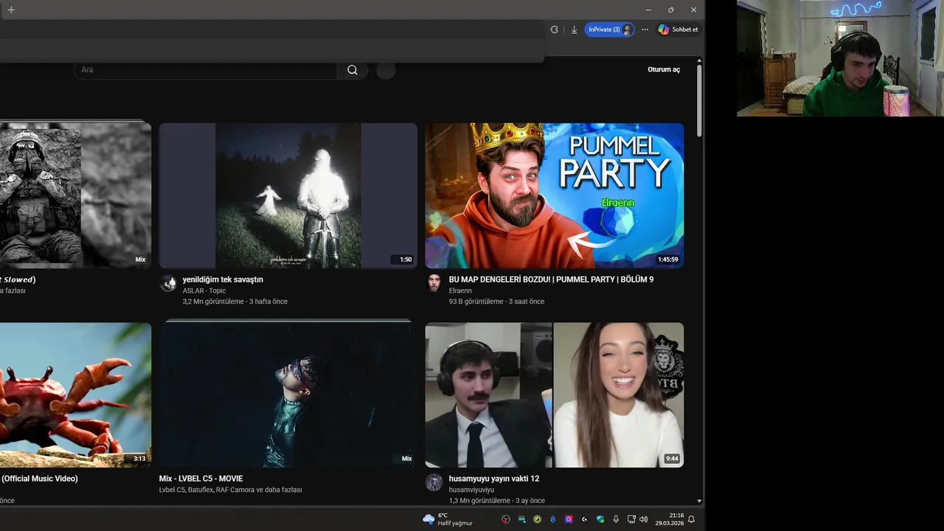
Task: Restore down the browser window
Action: pos(670,10)
